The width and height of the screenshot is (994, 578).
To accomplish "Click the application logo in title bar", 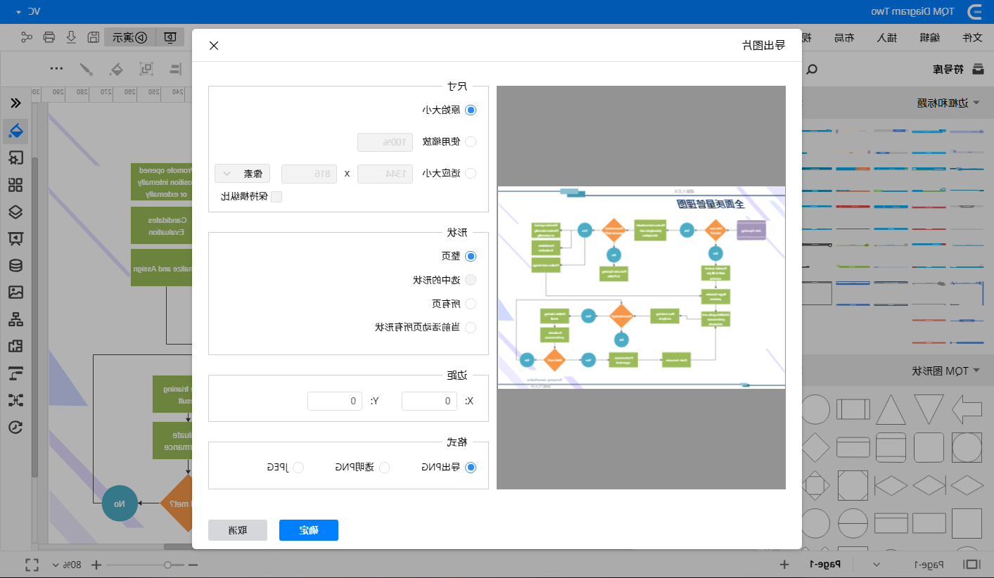I will pyautogui.click(x=974, y=12).
